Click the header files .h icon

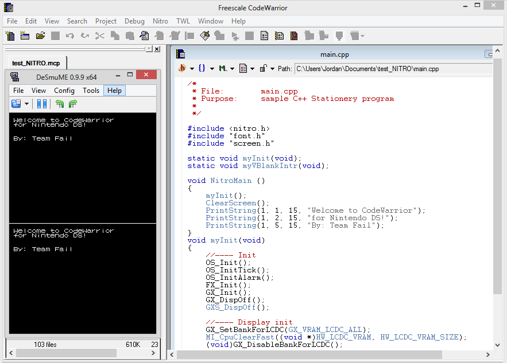click(x=183, y=68)
